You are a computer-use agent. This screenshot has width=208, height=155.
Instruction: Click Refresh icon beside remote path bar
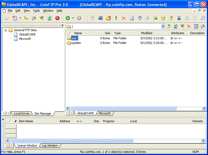coord(175,26)
